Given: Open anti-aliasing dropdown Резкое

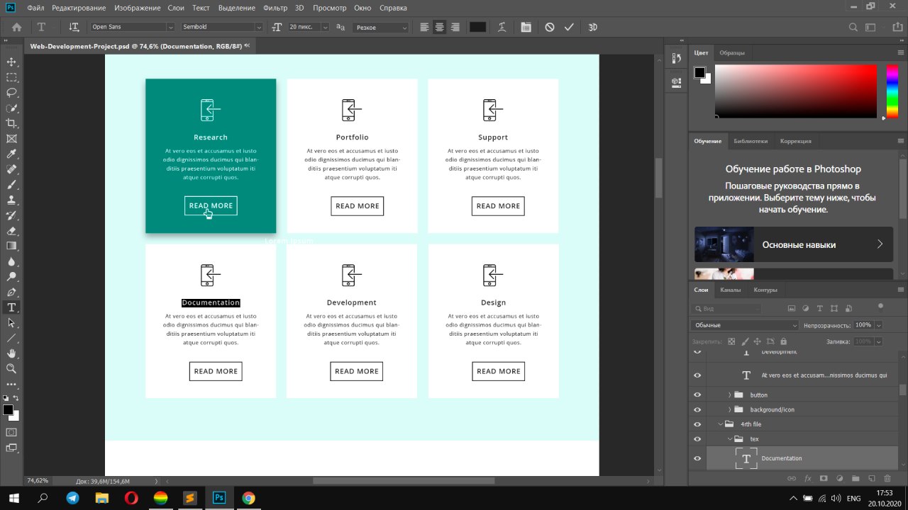Looking at the screenshot, I should click(x=382, y=27).
